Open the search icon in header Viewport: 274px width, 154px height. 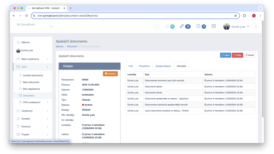(156, 27)
